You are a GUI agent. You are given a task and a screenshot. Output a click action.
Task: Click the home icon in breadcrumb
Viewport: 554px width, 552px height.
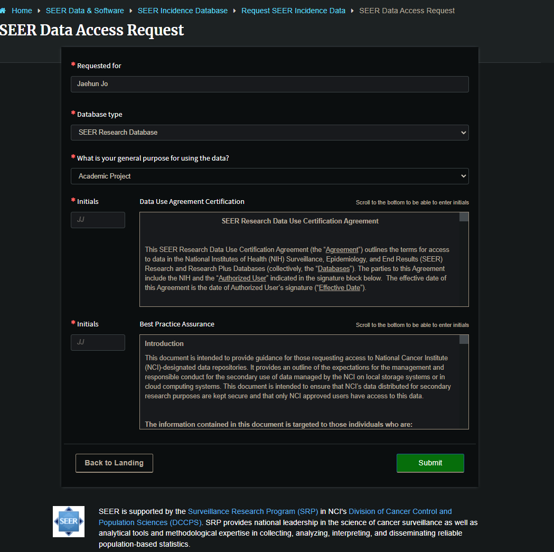3,11
